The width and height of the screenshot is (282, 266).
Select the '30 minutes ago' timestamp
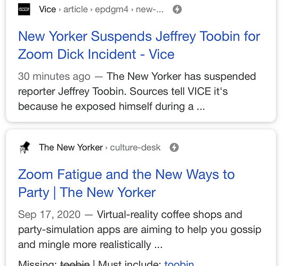[54, 77]
